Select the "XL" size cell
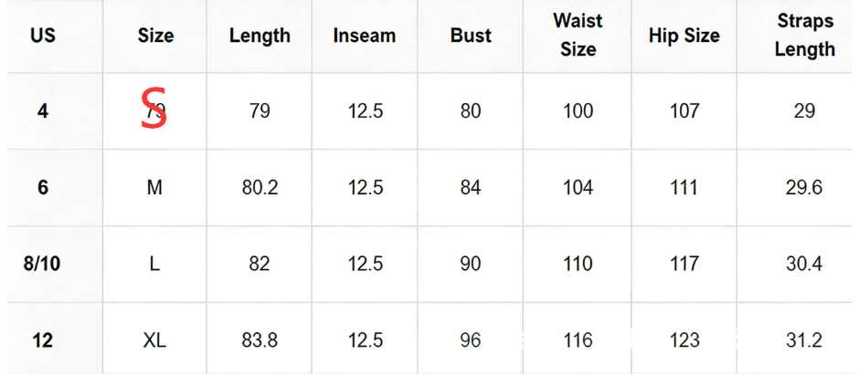 154,340
